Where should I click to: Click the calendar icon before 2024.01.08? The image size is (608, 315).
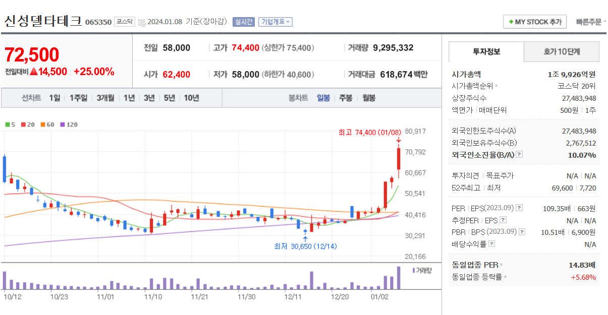pyautogui.click(x=142, y=22)
